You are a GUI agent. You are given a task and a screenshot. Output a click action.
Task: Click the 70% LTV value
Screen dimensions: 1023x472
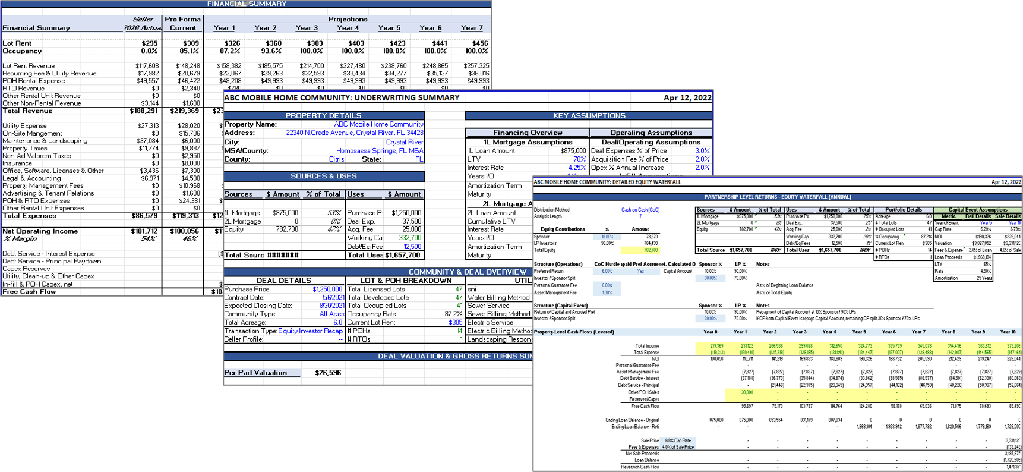579,159
